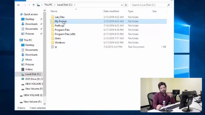Open Desktop under This PC
This screenshot has width=205, height=115.
[30, 45]
